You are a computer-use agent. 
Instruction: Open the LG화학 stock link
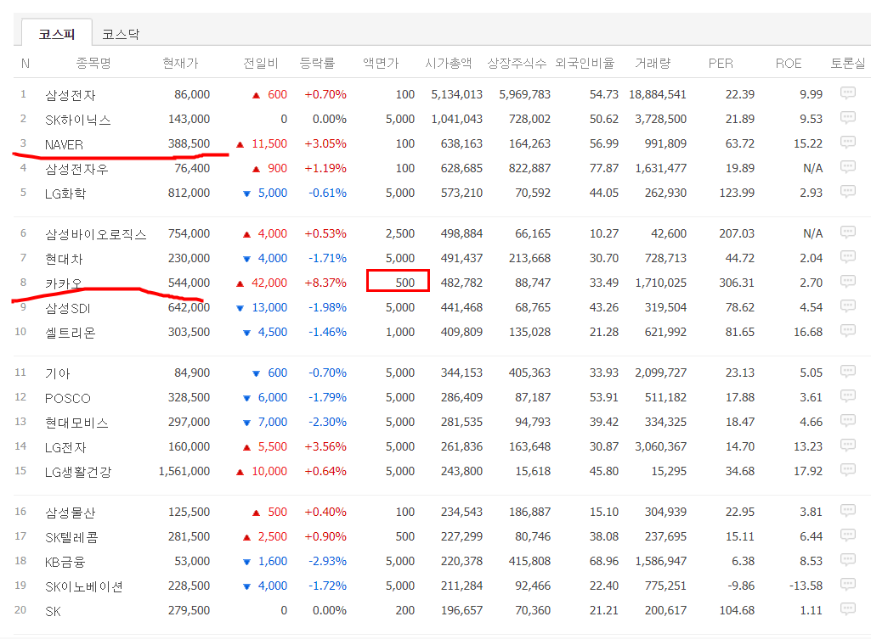click(x=65, y=193)
